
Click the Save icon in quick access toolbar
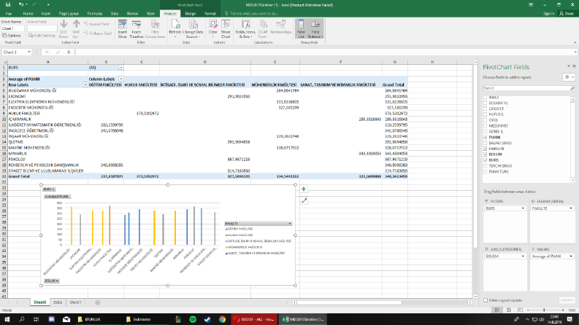point(8,5)
